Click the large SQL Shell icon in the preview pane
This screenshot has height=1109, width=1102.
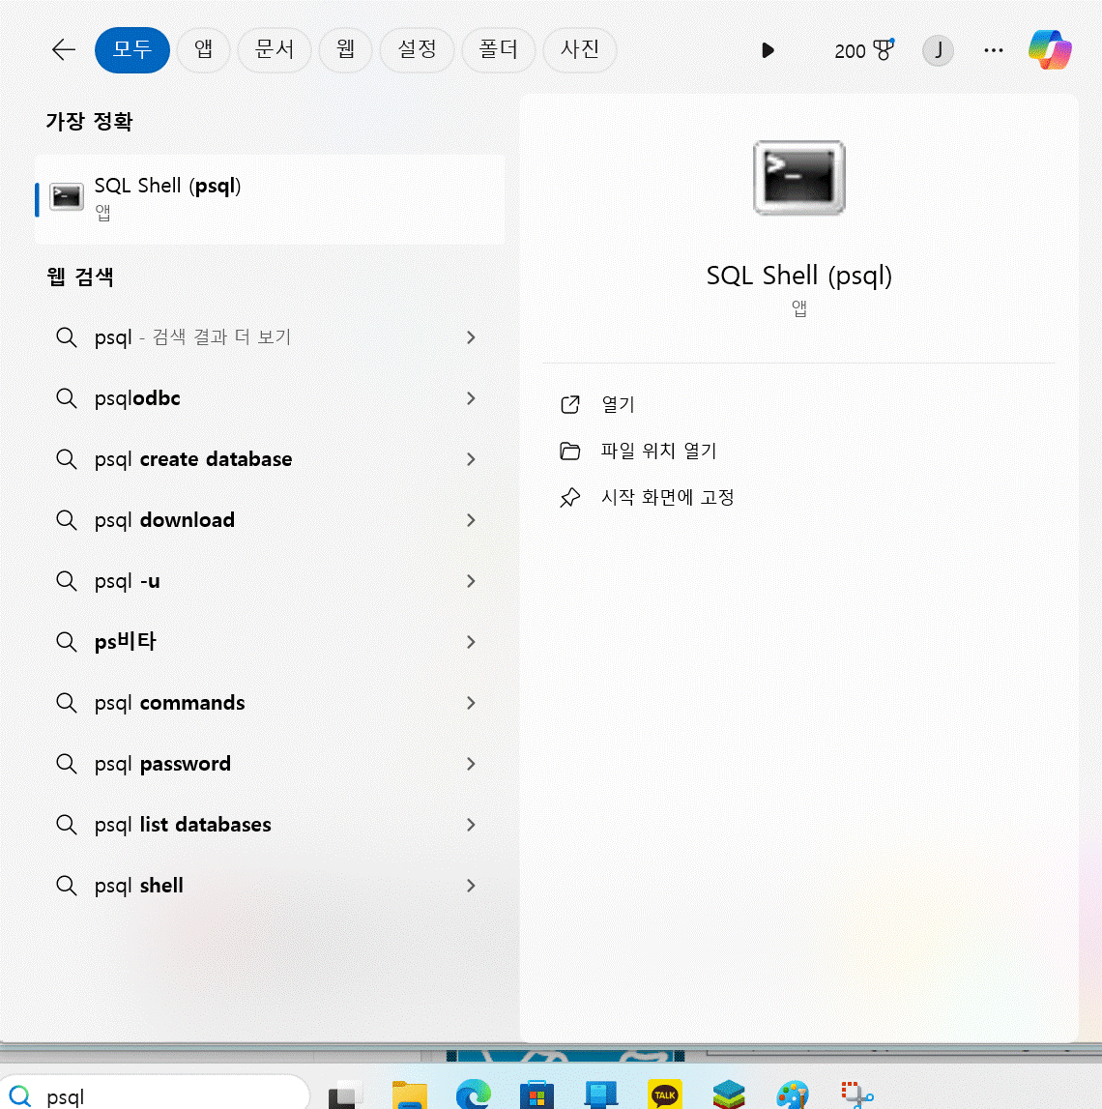pos(799,178)
